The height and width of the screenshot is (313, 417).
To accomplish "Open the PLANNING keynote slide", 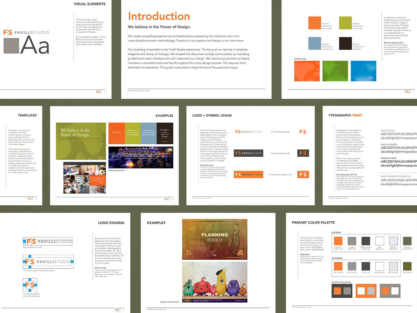I will point(215,239).
